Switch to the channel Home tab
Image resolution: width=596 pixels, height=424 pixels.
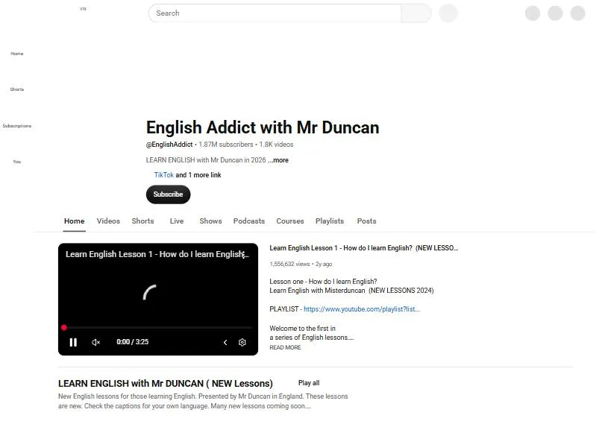click(74, 221)
